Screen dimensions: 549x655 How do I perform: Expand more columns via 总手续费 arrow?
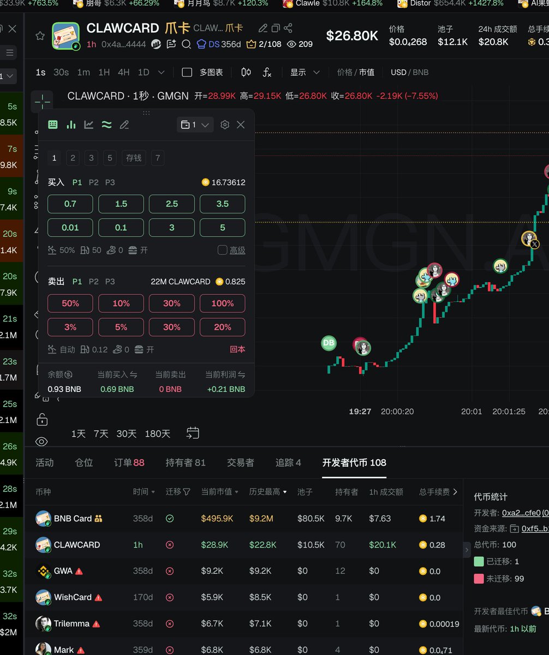(x=455, y=492)
